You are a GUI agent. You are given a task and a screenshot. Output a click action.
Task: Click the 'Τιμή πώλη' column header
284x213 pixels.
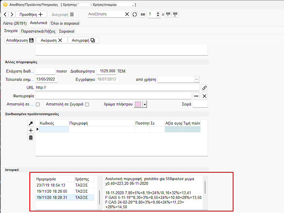tap(192, 123)
